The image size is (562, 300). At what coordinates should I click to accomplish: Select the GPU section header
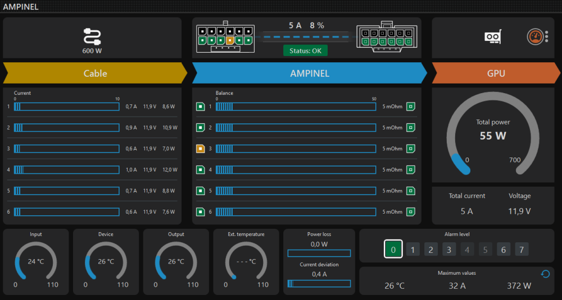pos(496,73)
